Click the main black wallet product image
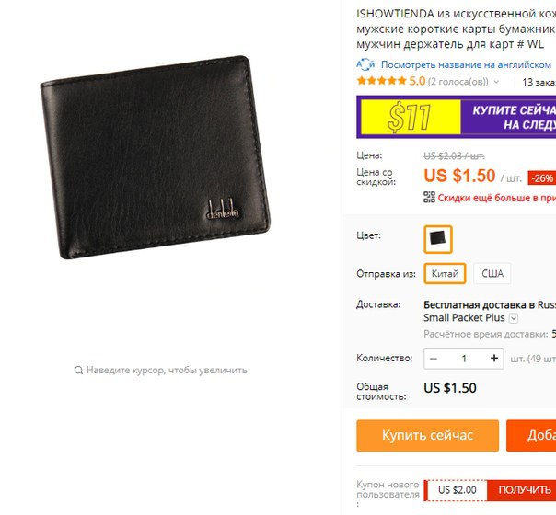Screen dimensions: 556x515 pyautogui.click(x=156, y=157)
